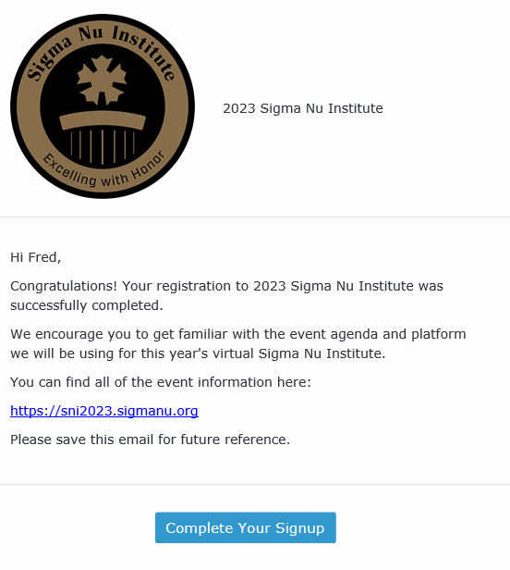Click the black outer ring of the logo
The height and width of the screenshot is (570, 510).
click(x=103, y=17)
